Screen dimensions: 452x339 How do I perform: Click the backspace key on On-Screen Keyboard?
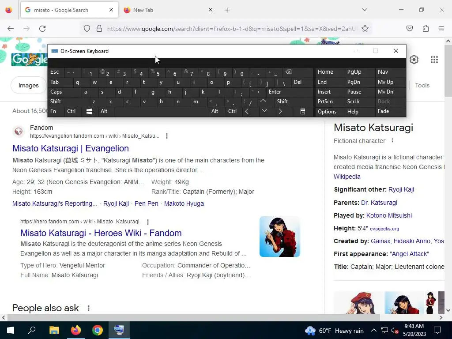coord(298,72)
